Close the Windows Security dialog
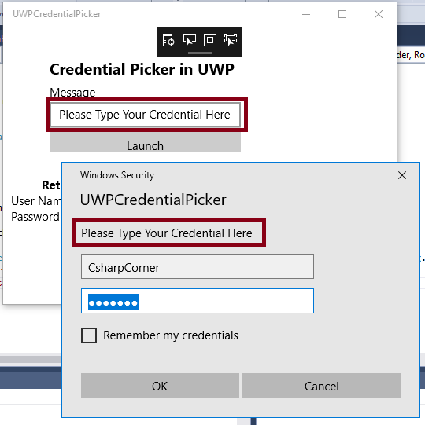Viewport: 425px width, 425px height. 402,175
